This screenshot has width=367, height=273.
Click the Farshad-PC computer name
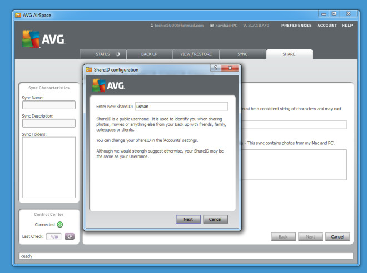[x=226, y=25]
